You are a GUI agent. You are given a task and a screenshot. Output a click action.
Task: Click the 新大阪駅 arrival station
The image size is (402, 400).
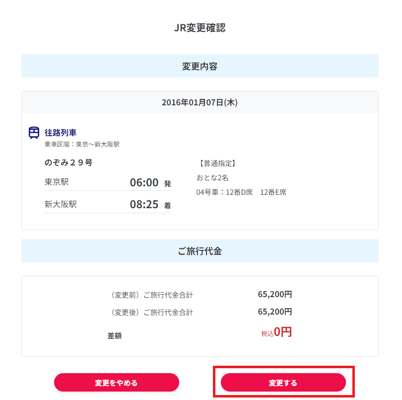(61, 205)
